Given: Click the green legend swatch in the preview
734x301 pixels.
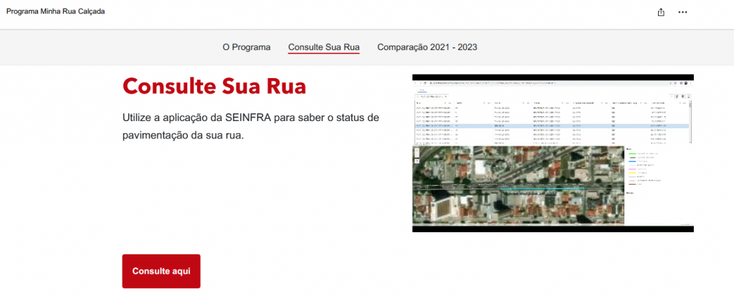Looking at the screenshot, I should [x=631, y=153].
